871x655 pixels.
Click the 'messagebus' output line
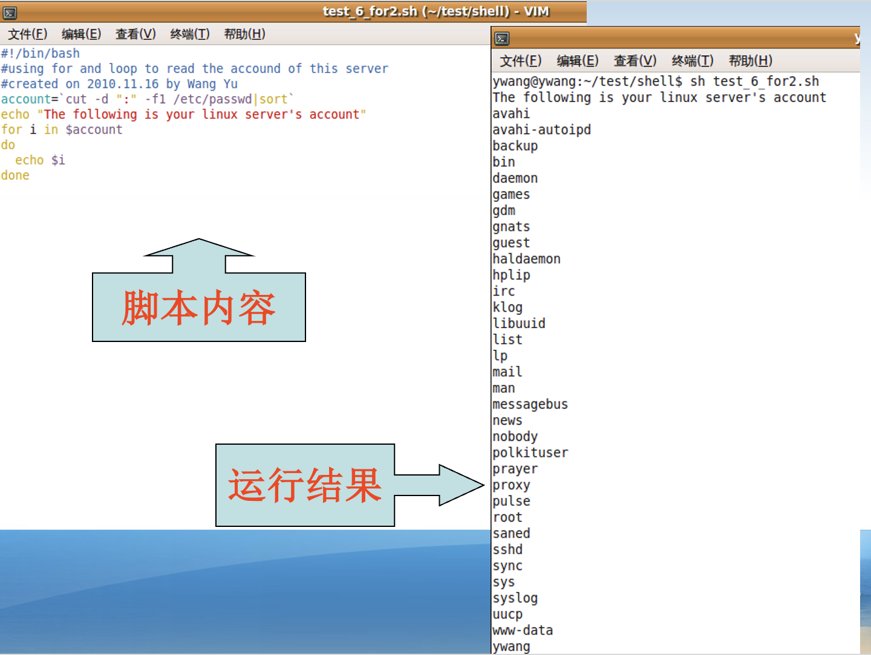[530, 404]
